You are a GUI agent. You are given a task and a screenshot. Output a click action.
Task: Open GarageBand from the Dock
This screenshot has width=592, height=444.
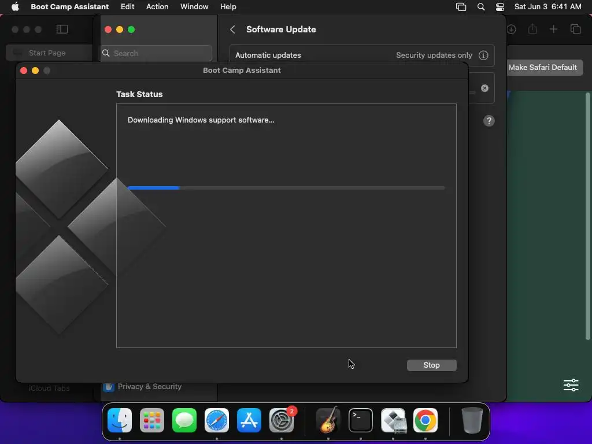pos(328,420)
